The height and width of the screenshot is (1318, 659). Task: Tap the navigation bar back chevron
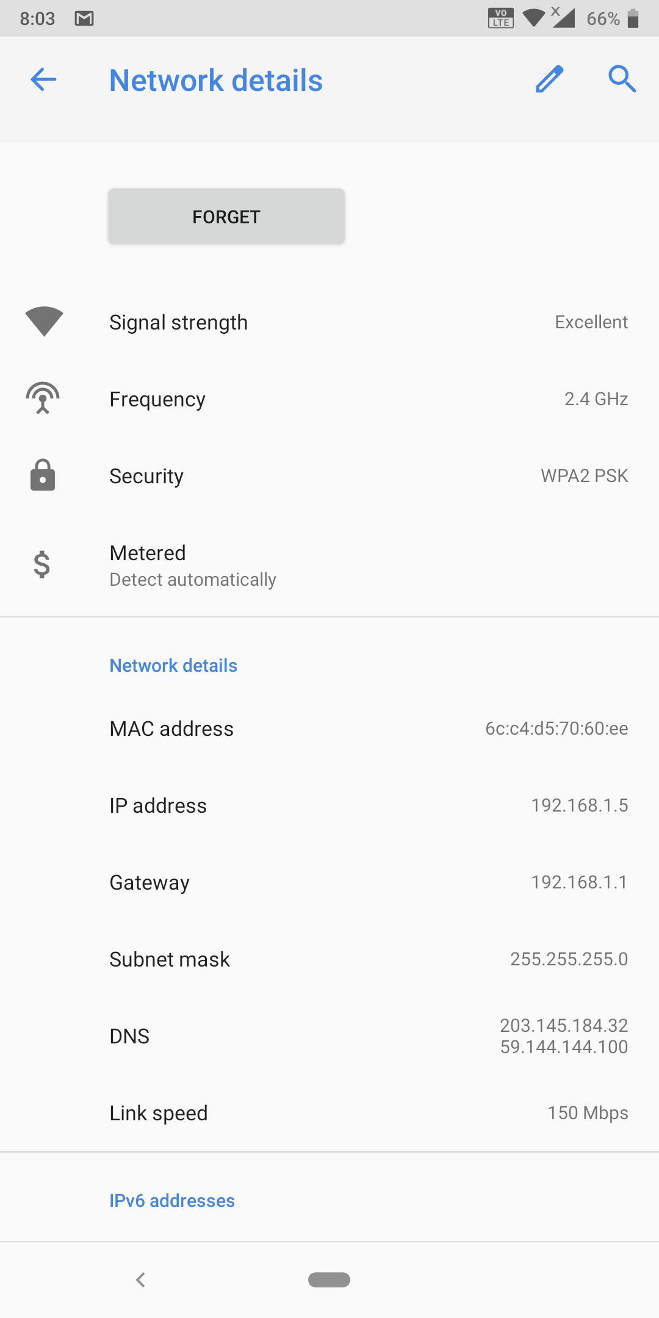141,1280
